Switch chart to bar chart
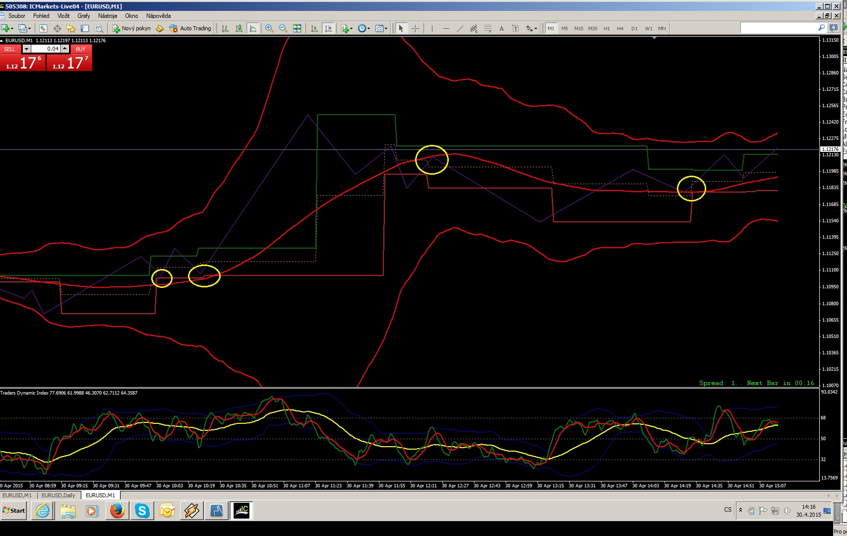Screen dimensions: 847x536 (x=225, y=28)
